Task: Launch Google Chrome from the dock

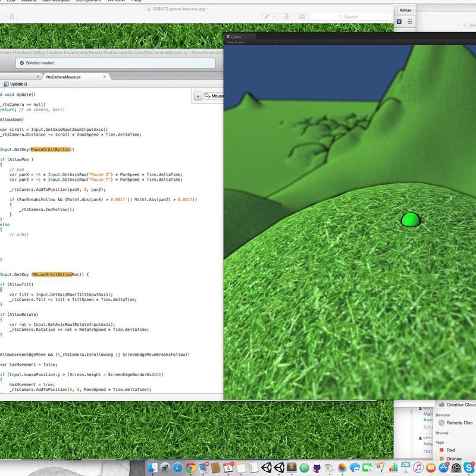Action: coord(190,468)
